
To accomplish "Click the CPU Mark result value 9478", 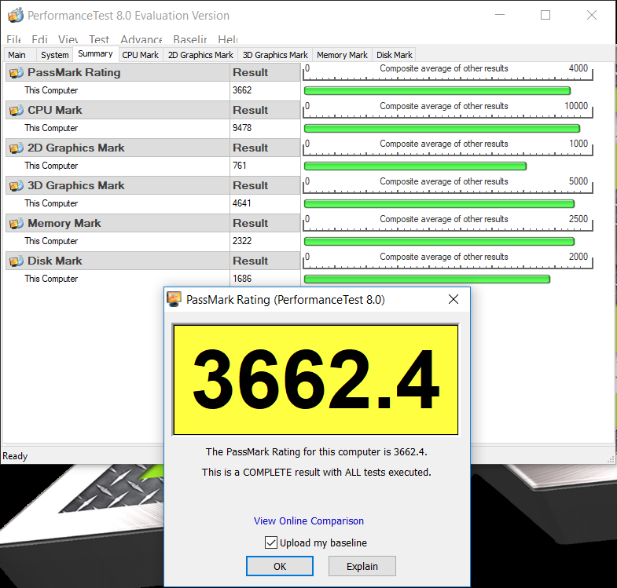I will (x=242, y=128).
